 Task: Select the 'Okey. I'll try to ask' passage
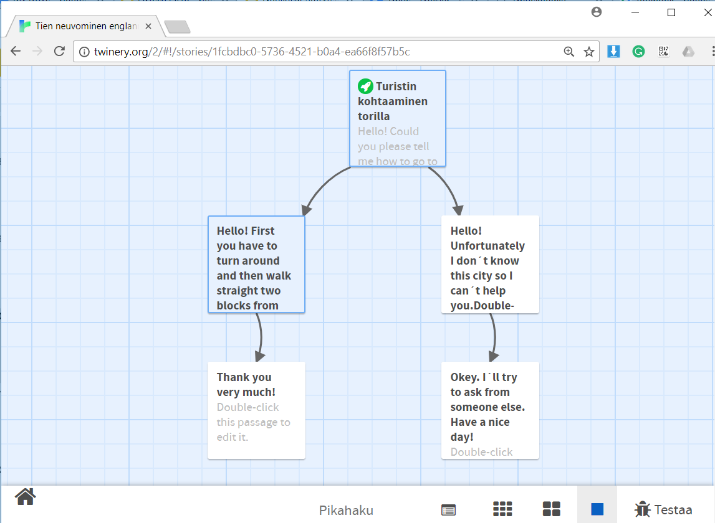click(x=489, y=410)
